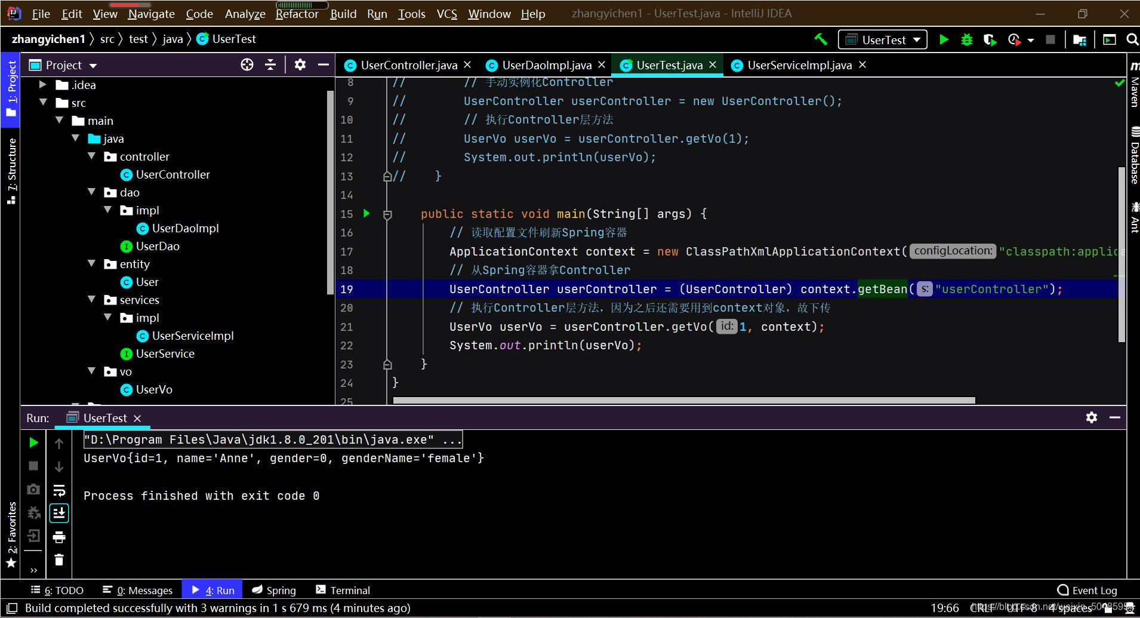Collapse the main folder
The image size is (1140, 618).
coord(59,121)
